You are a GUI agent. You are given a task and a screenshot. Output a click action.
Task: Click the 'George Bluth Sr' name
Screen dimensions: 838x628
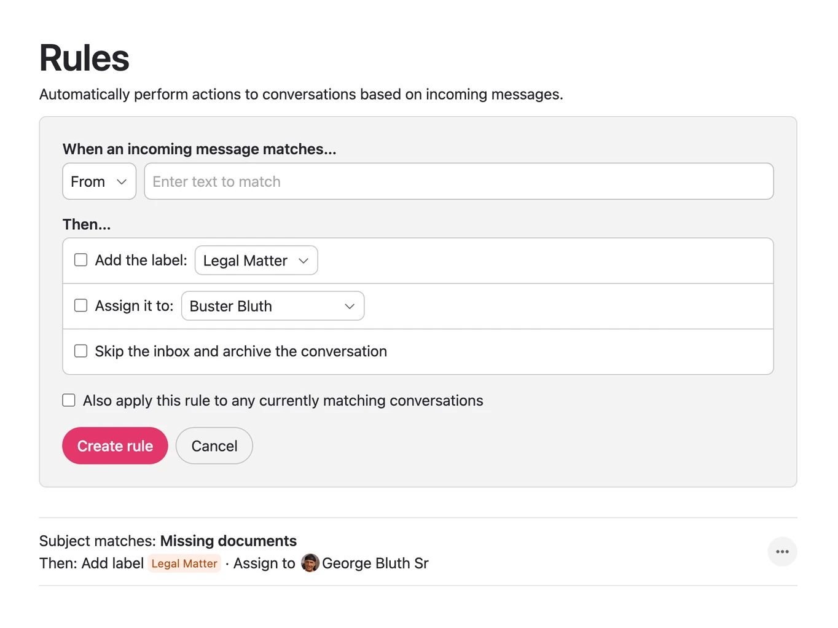click(375, 563)
